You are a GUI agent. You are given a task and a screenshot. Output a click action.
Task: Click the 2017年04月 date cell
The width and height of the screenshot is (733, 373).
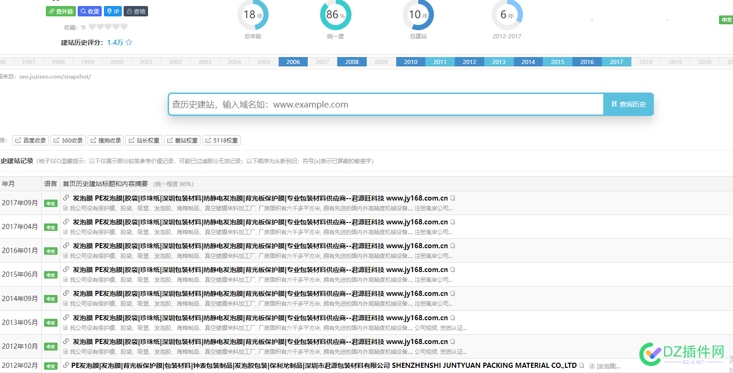pyautogui.click(x=20, y=226)
